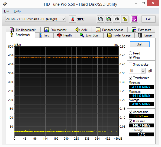Click the Exit button

pos(148,19)
